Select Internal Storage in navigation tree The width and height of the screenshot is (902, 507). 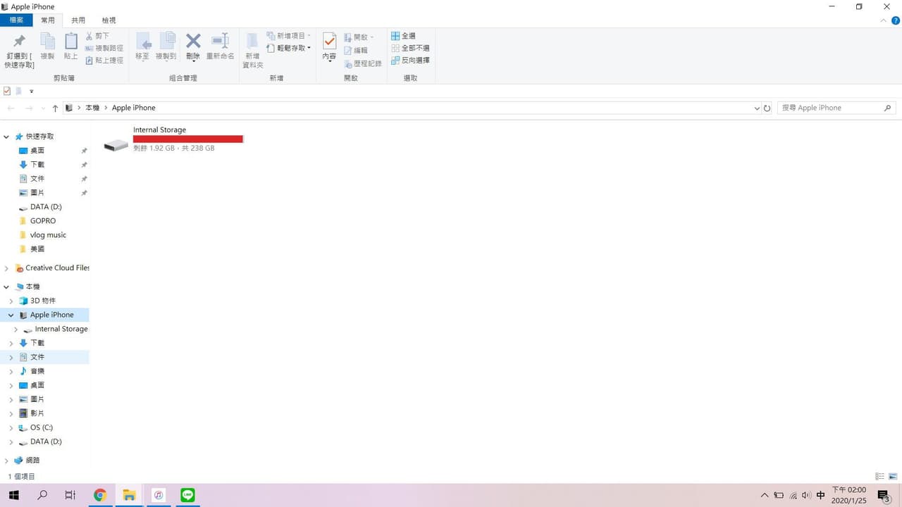pyautogui.click(x=61, y=329)
